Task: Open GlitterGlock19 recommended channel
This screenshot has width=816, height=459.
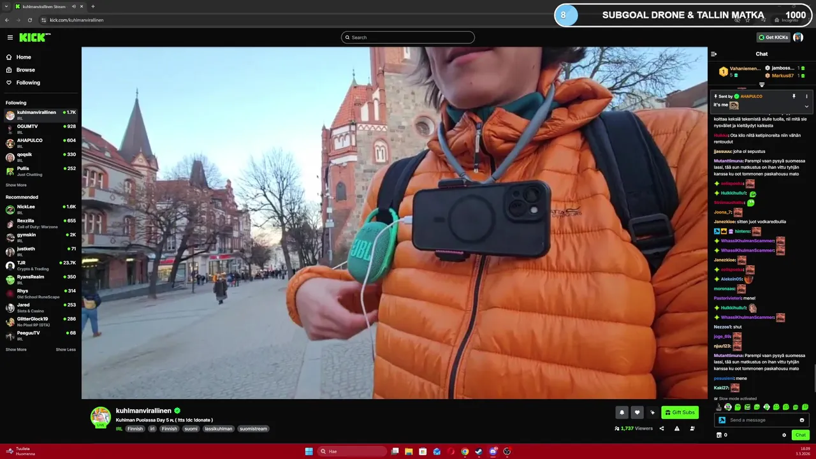Action: pos(41,321)
